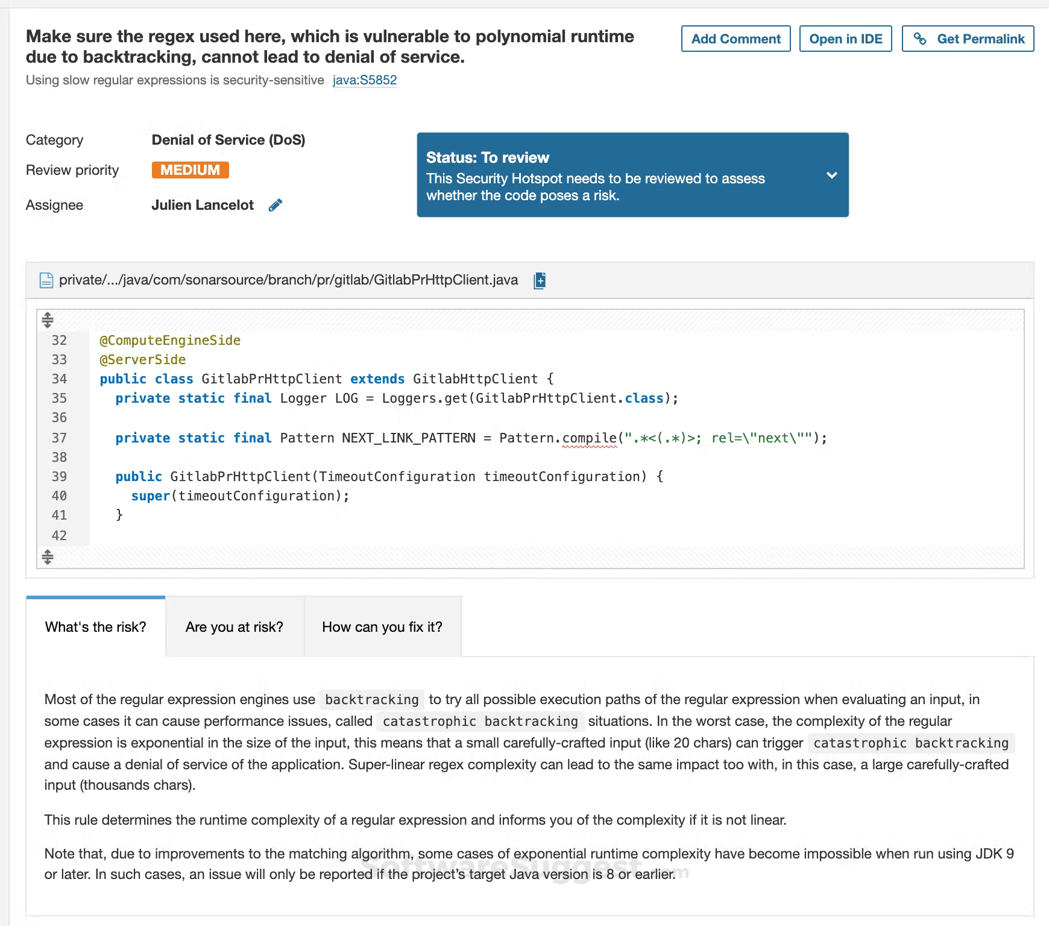Switch to the "Are you at risk?" tab
The image size is (1049, 926).
coord(235,627)
